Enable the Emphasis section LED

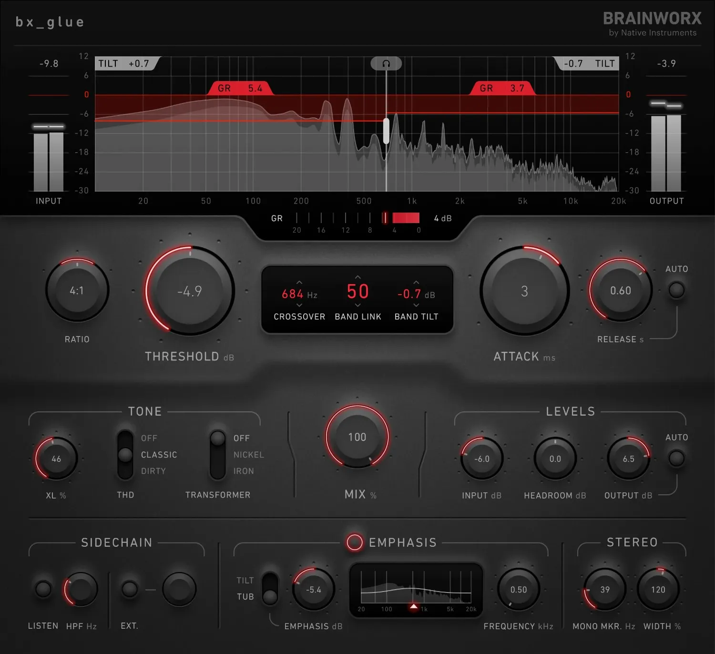(355, 542)
